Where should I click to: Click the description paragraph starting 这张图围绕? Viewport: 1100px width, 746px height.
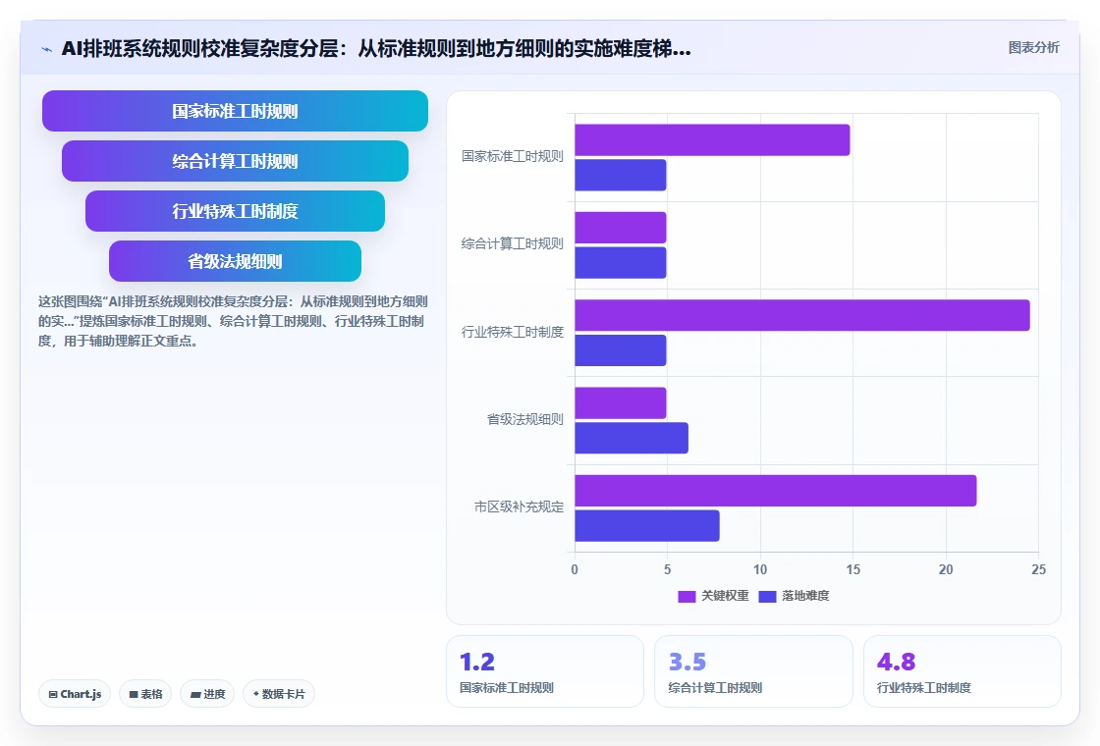coord(233,321)
